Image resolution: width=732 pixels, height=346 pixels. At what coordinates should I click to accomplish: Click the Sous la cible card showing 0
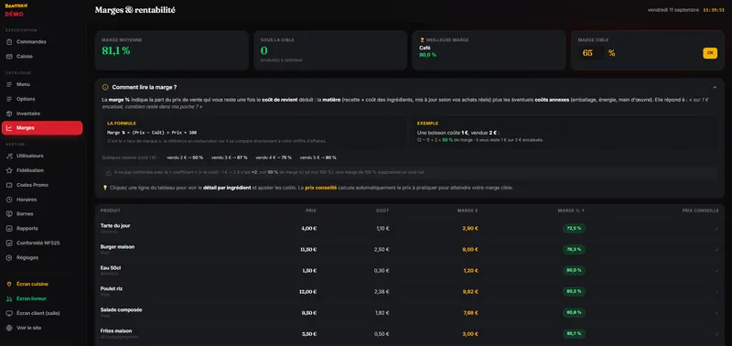330,50
